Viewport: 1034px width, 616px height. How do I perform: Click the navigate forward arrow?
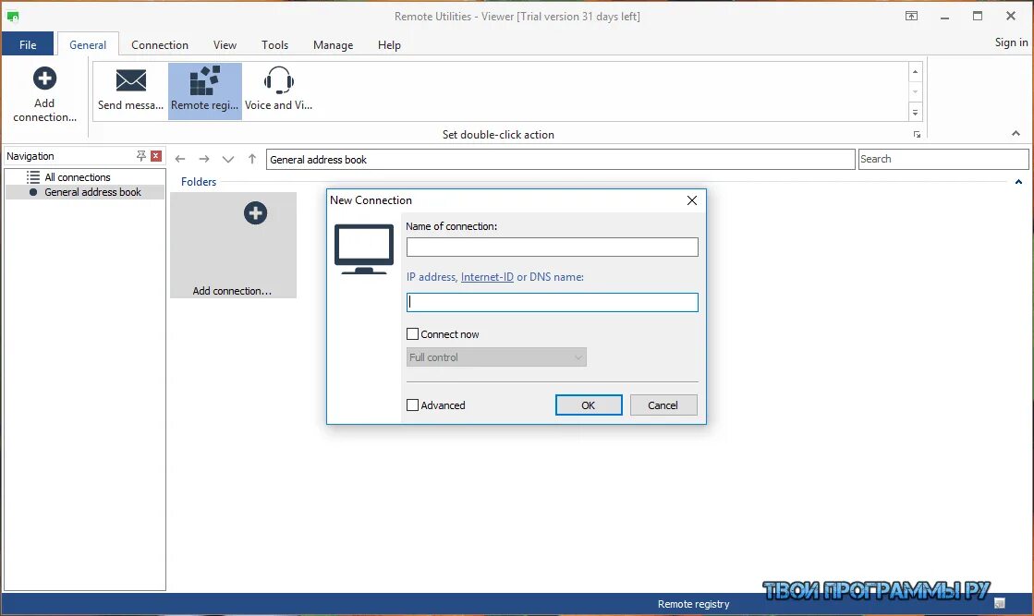click(204, 159)
